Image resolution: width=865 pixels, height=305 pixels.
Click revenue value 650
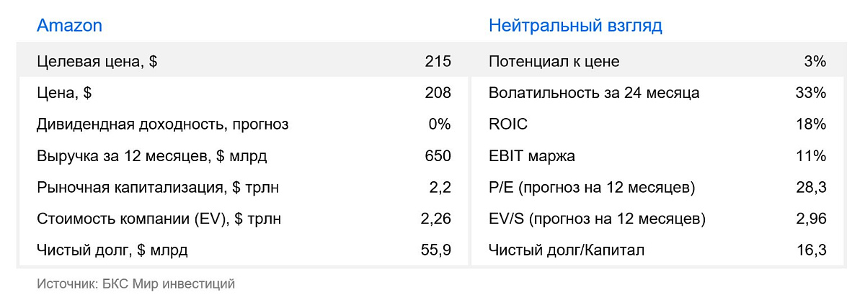pos(438,156)
